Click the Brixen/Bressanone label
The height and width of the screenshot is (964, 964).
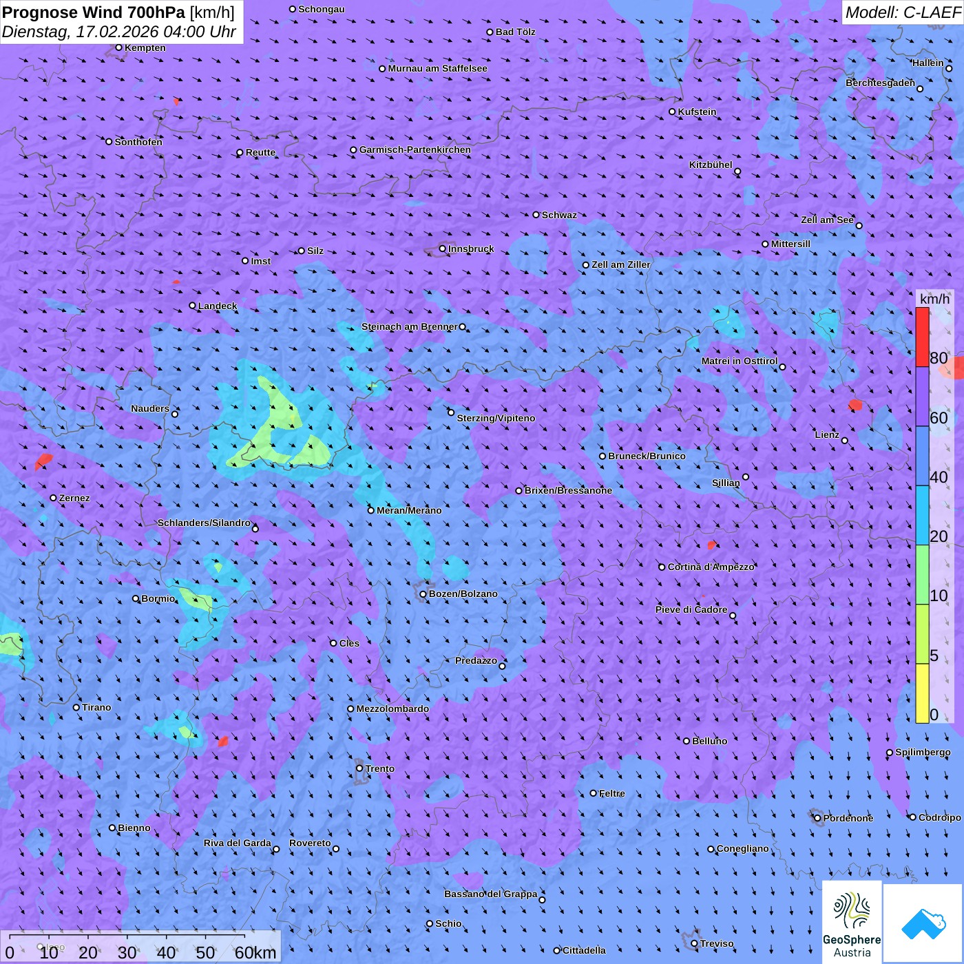568,490
